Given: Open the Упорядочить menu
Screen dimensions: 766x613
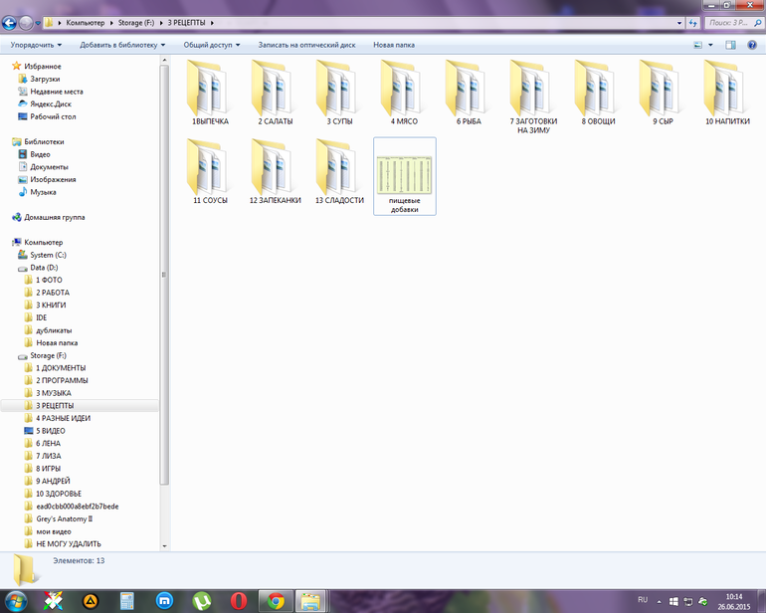Looking at the screenshot, I should 36,45.
